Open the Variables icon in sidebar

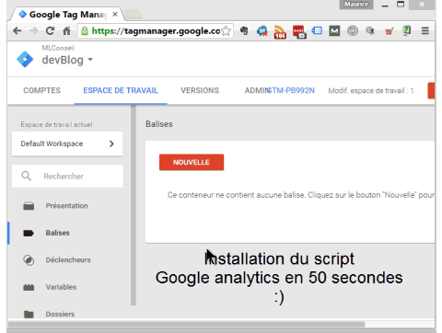point(29,287)
